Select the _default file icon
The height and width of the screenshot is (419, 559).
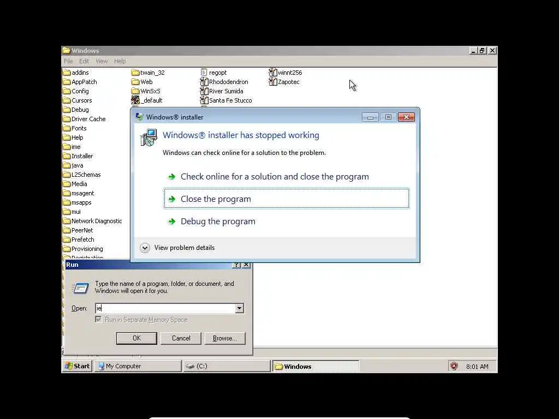[x=135, y=100]
